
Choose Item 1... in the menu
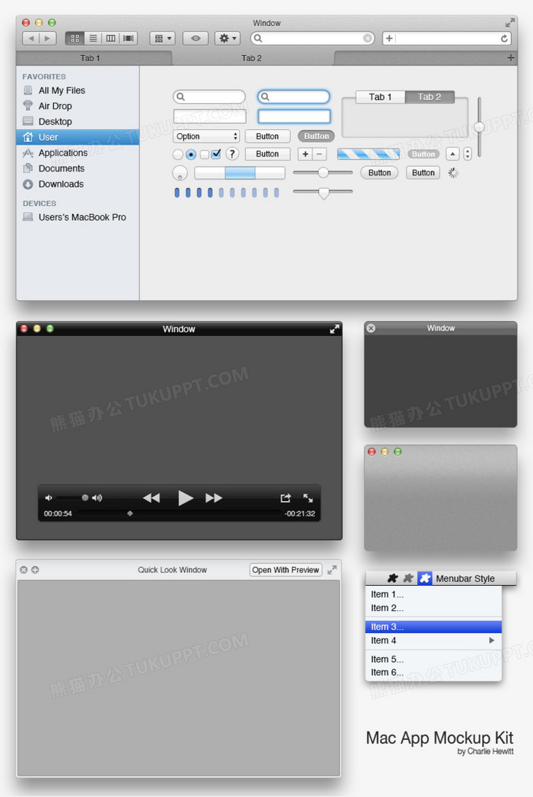[433, 594]
